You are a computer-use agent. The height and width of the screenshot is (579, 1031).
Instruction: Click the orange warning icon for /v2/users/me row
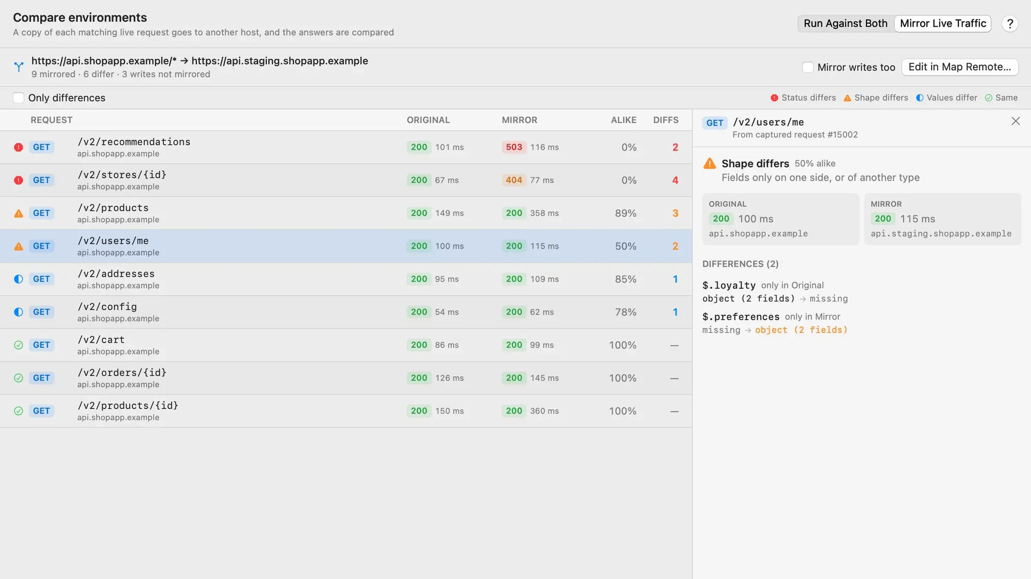click(x=19, y=246)
